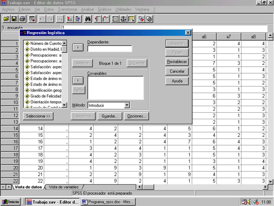Image resolution: width=274 pixels, height=206 pixels.
Task: Switch to Programa_spss.doc in the taskbar
Action: tap(108, 202)
